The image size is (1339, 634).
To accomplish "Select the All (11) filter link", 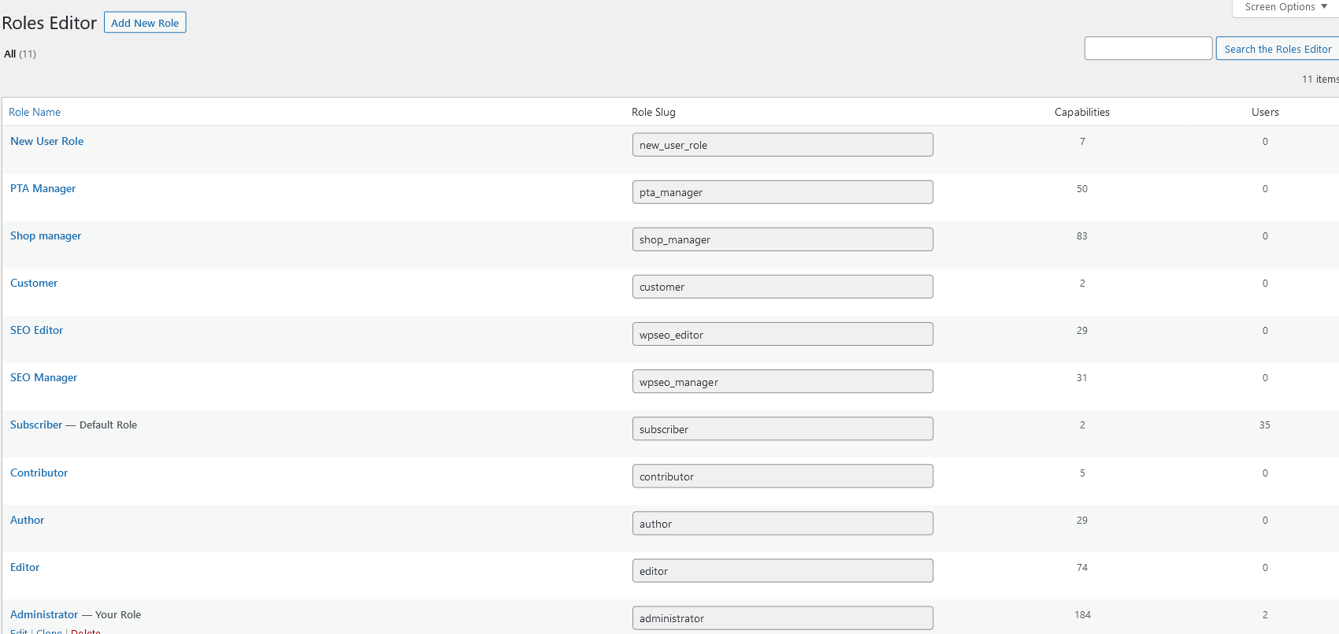I will coord(20,54).
